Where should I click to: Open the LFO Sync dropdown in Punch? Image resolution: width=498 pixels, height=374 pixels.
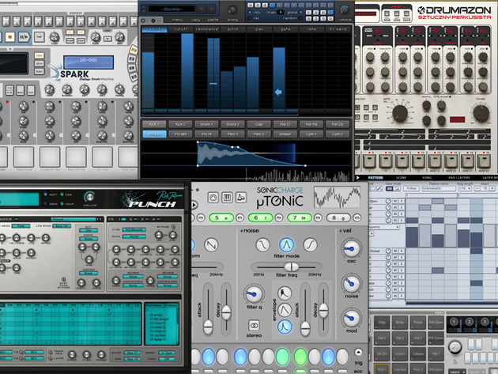62,226
